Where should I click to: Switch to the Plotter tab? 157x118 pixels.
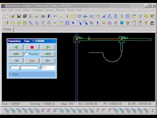pos(7,29)
